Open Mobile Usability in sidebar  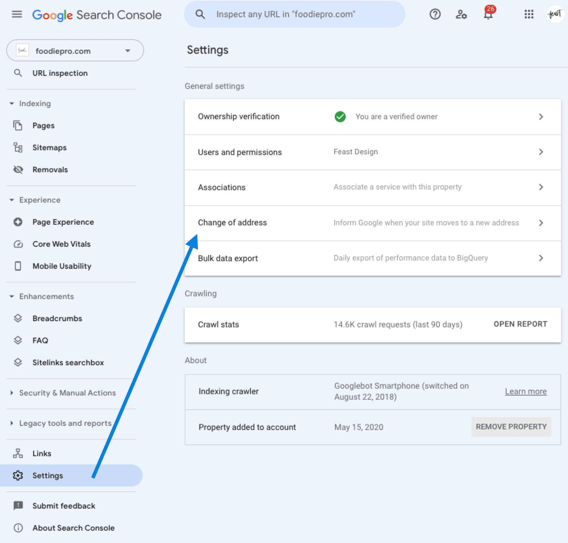tap(62, 266)
